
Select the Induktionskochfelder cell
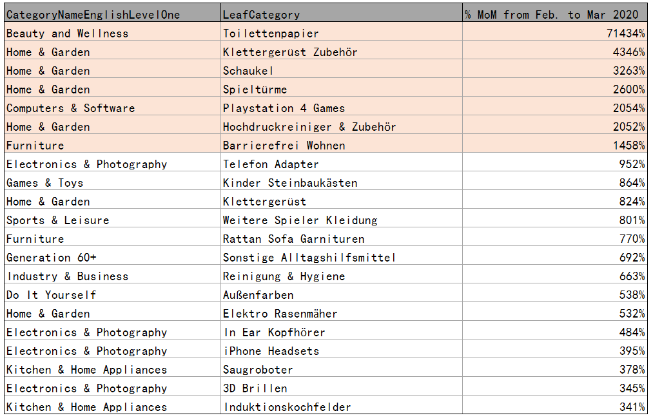288,407
